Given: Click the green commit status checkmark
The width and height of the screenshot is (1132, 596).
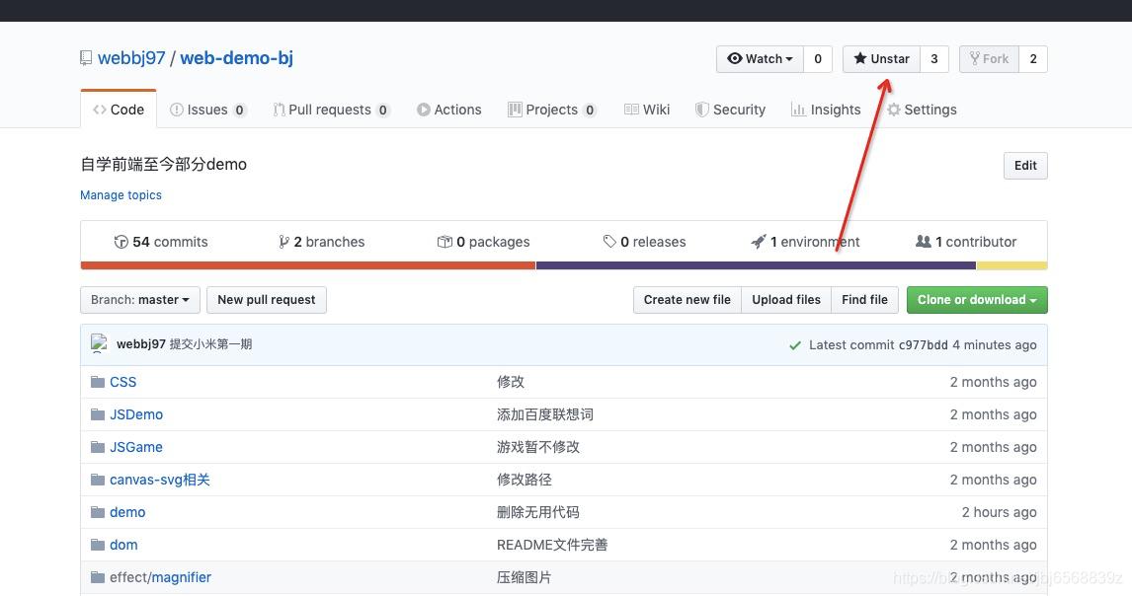Looking at the screenshot, I should click(795, 345).
